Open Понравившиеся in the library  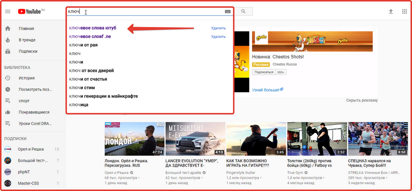[34, 112]
